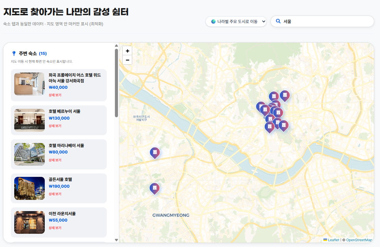The width and height of the screenshot is (380, 247).
Task: Click hotel name 호텔 마리나베이 서울
Action: [x=66, y=145]
